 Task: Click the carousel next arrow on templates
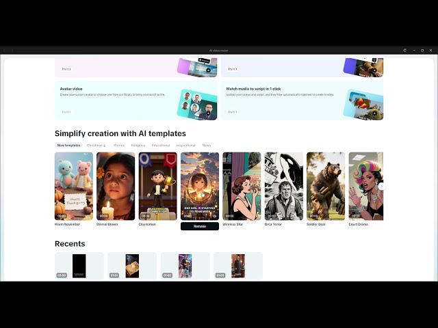pos(382,187)
